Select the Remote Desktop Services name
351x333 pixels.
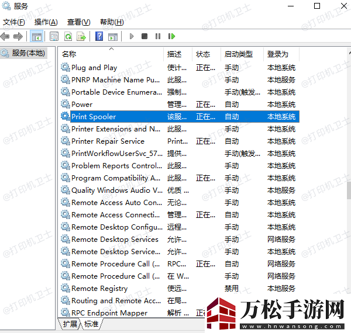115,240
